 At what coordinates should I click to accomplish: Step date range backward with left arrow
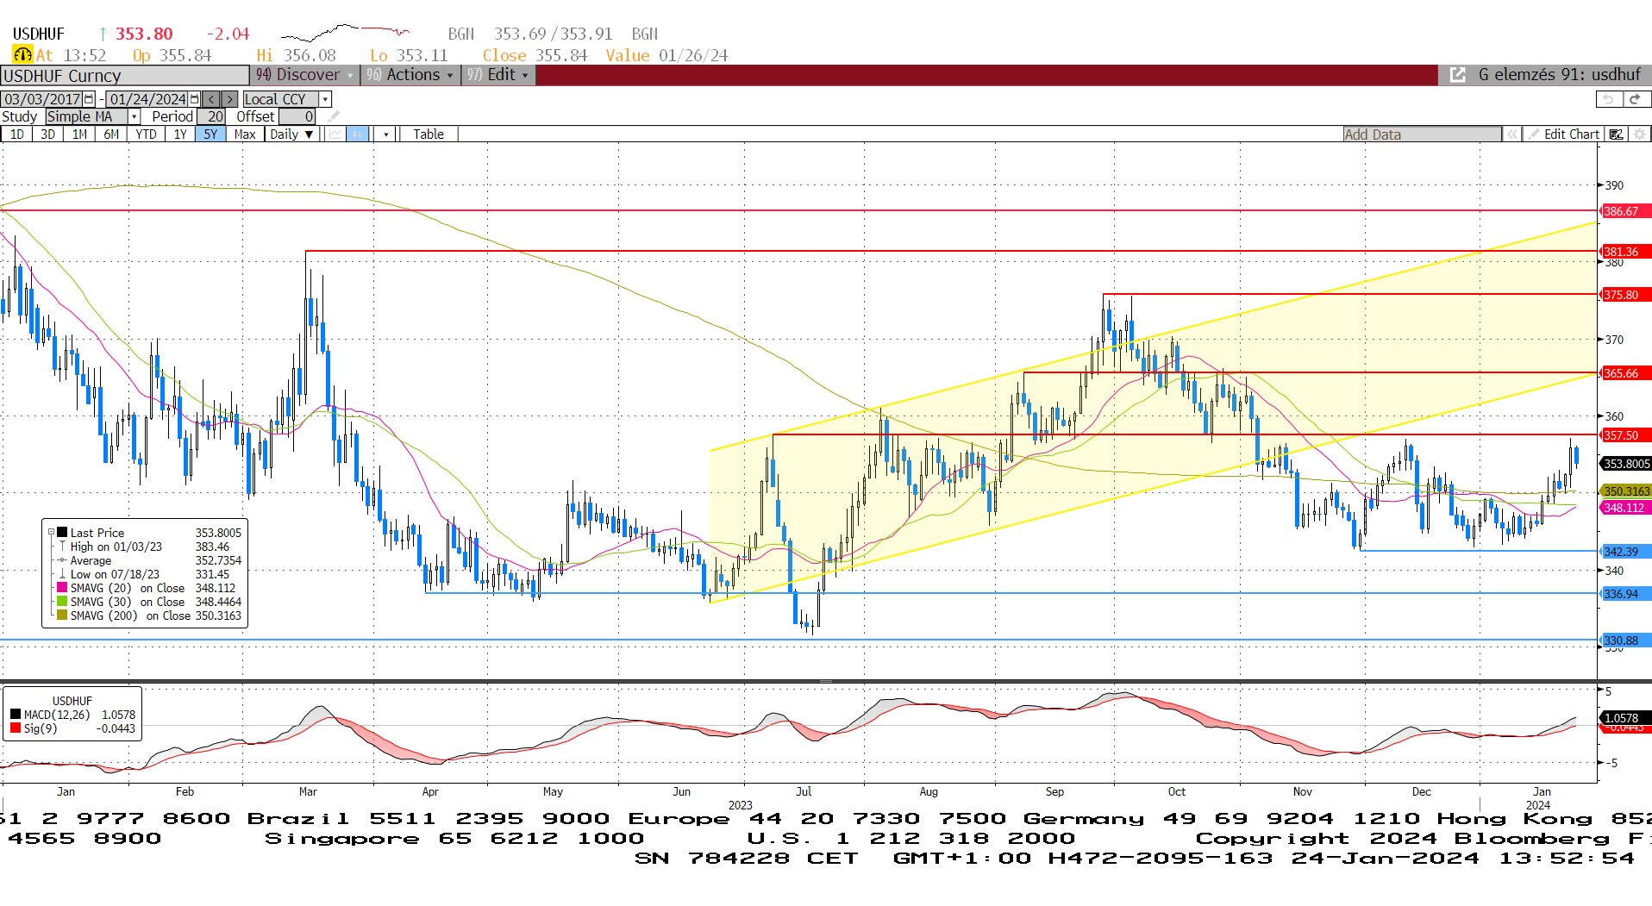pos(212,99)
